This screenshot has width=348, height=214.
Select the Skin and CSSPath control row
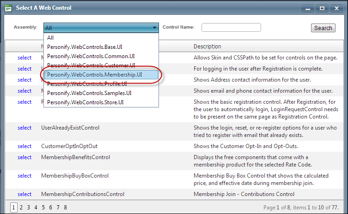click(24, 58)
